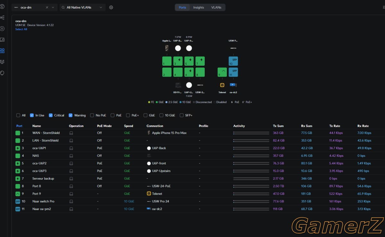This screenshot has height=237, width=385.
Task: Expand the oca-dm device selector chevron
Action: (53, 7)
